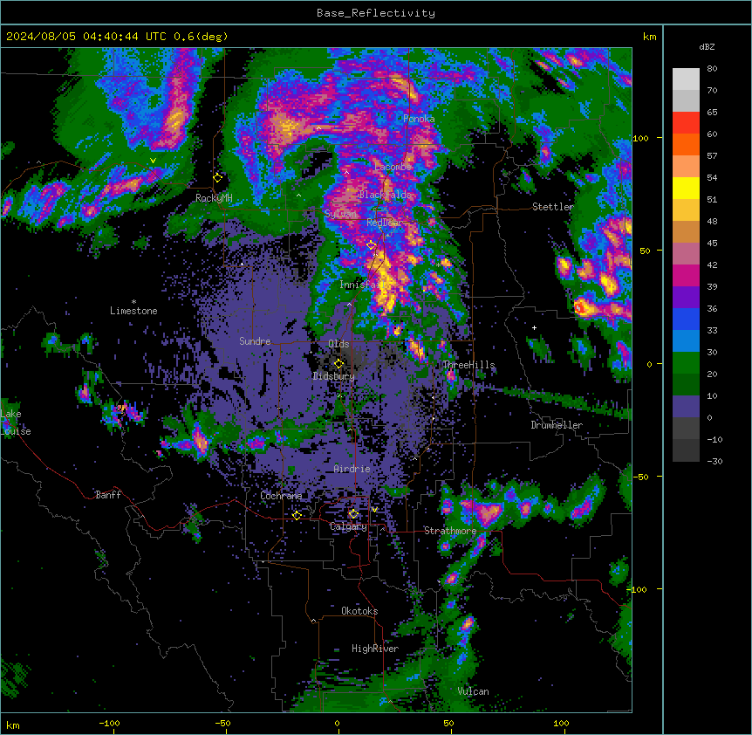Click the -100 tick on the horizontal km axis
752x735 pixels.
pos(109,723)
